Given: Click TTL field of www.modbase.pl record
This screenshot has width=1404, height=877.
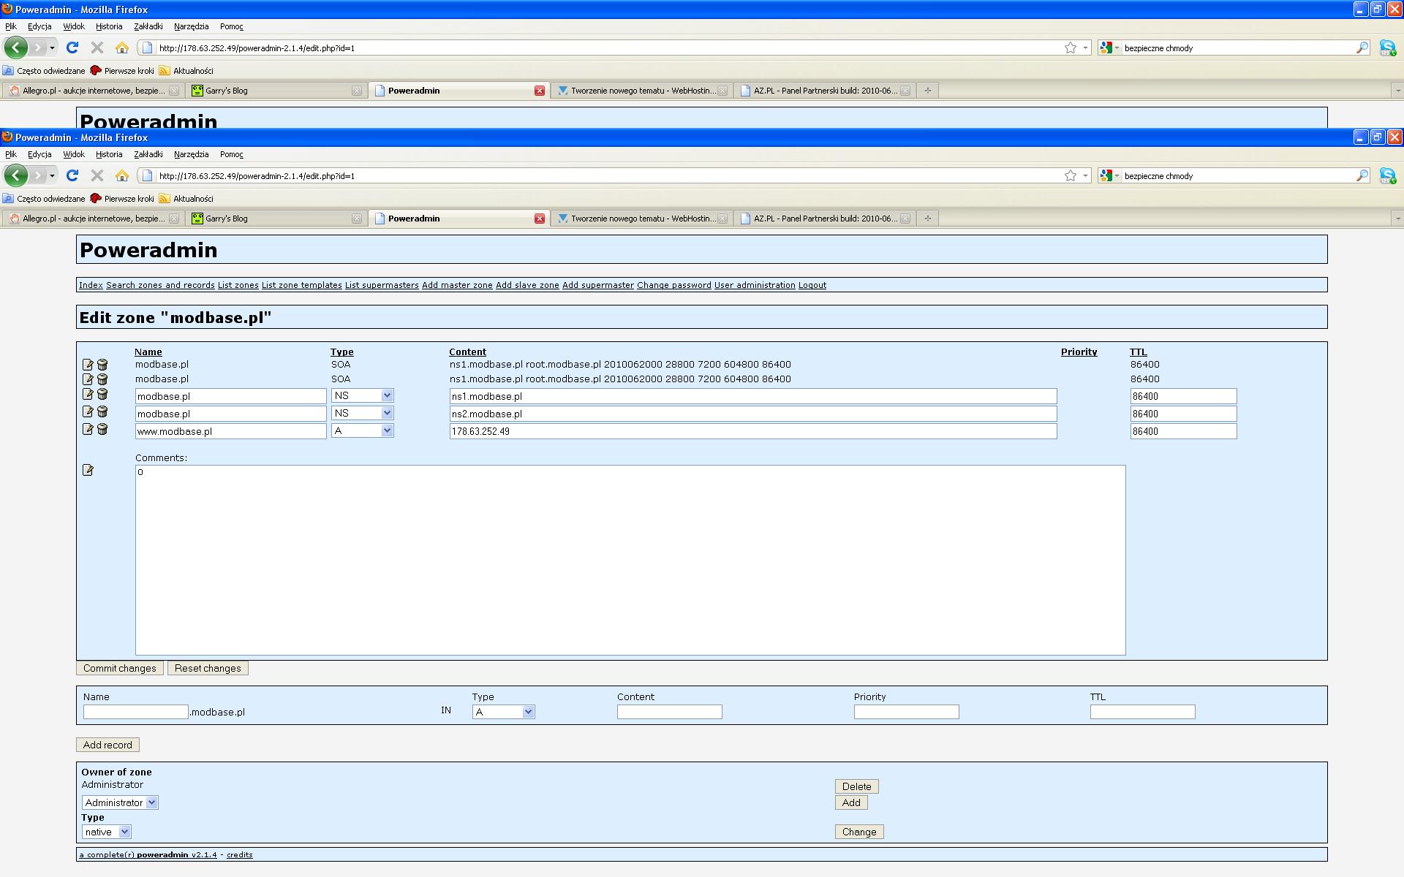Looking at the screenshot, I should [1183, 431].
